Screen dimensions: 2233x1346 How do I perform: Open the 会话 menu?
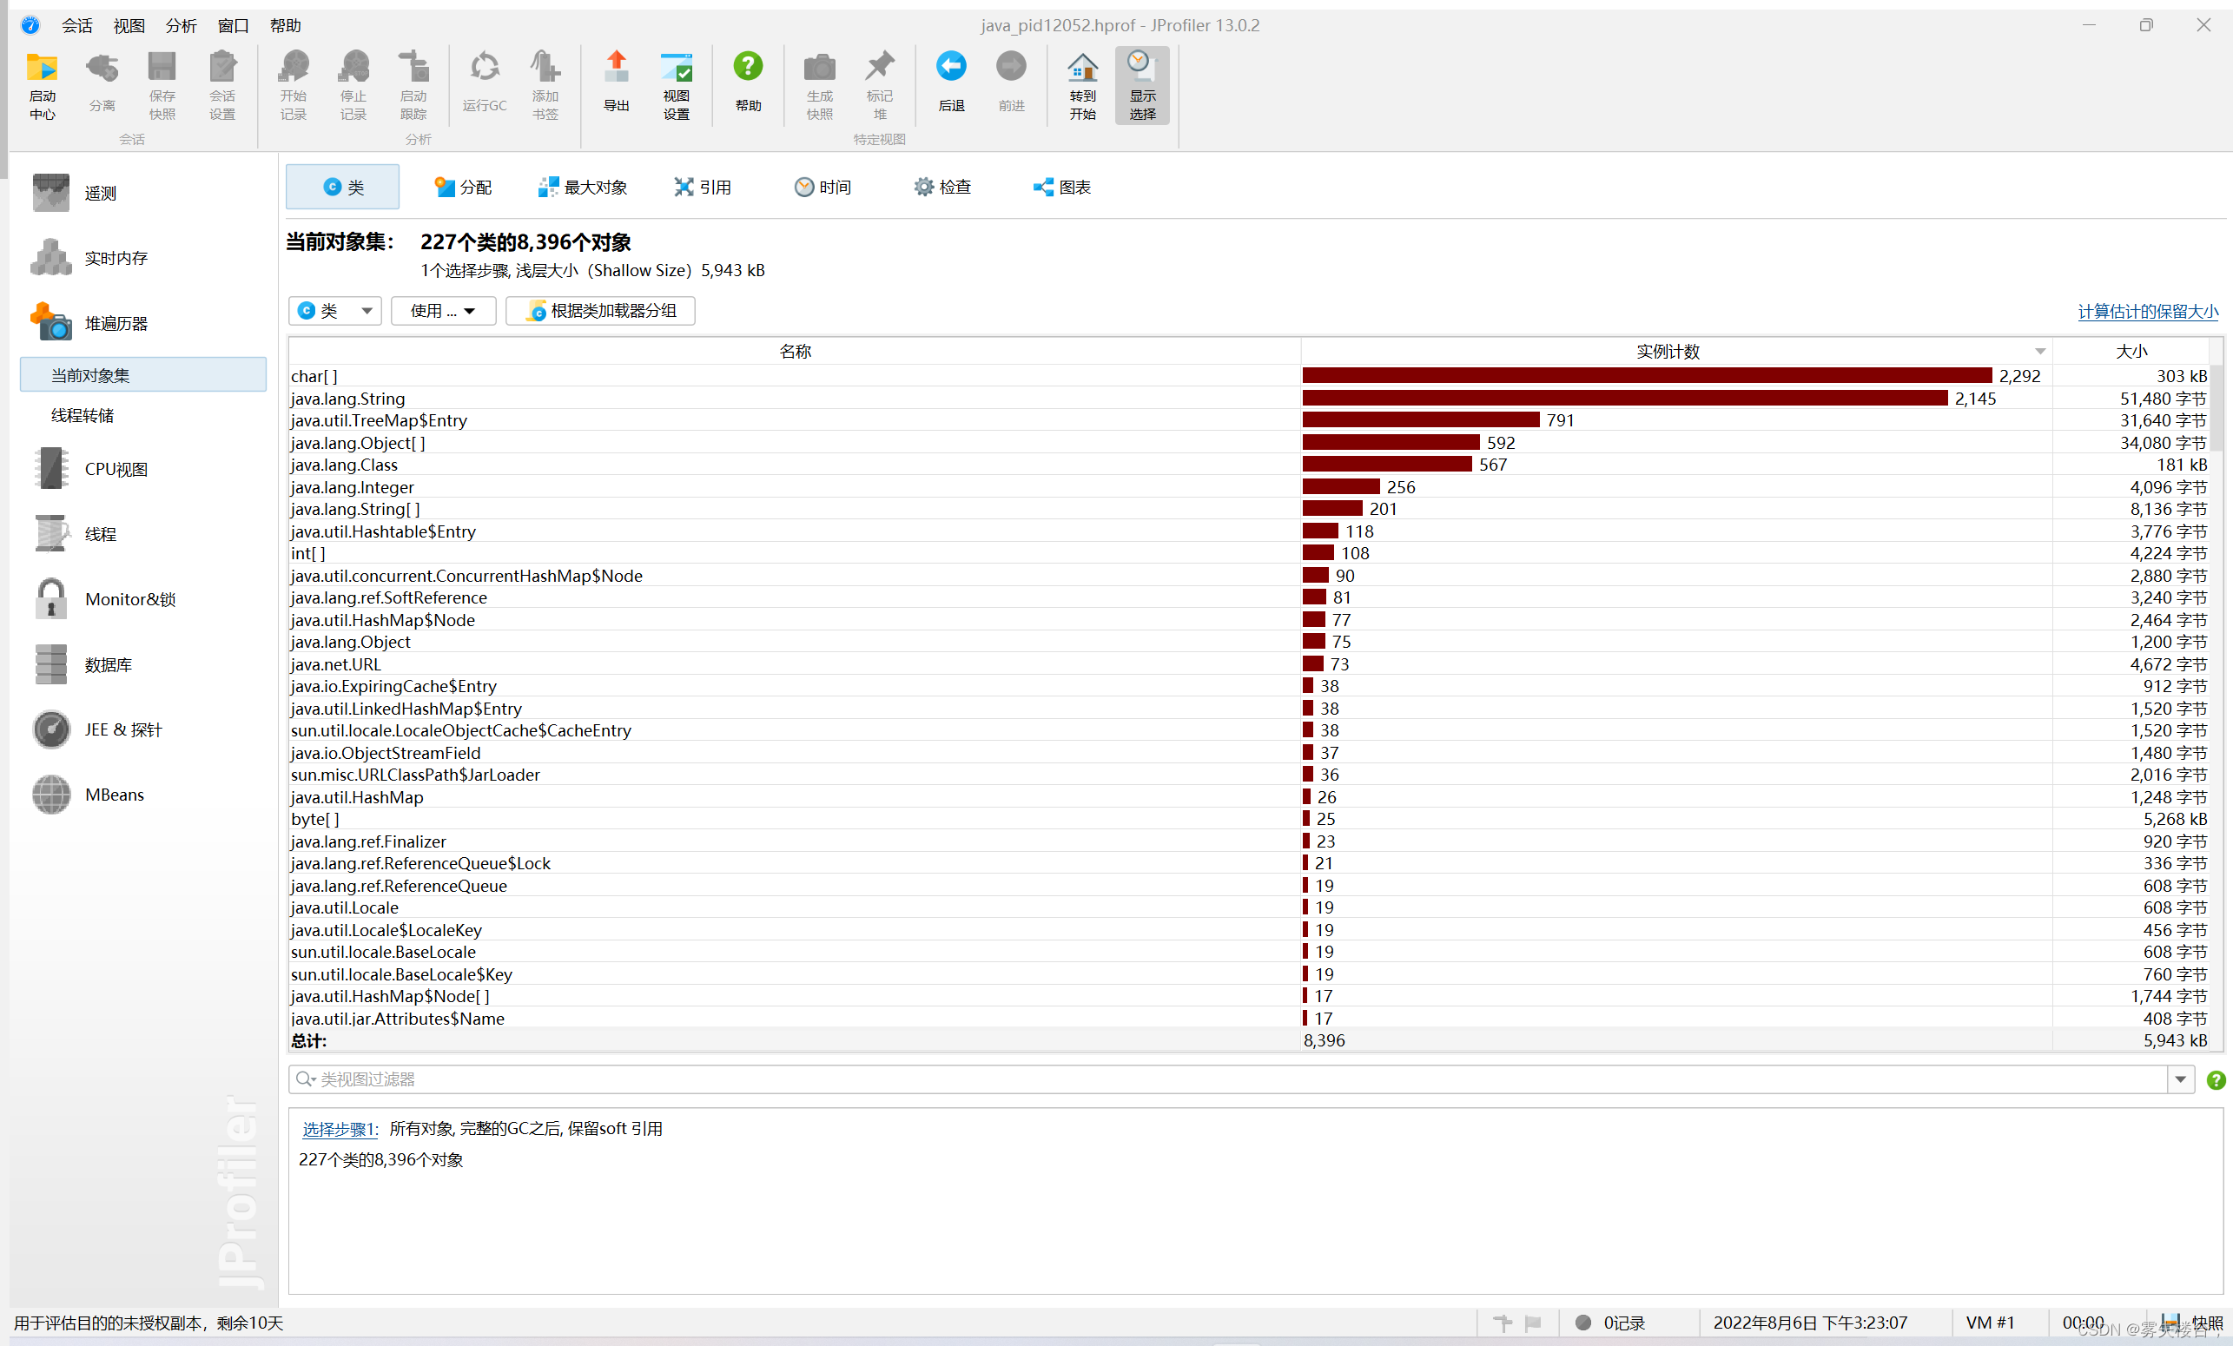click(77, 25)
